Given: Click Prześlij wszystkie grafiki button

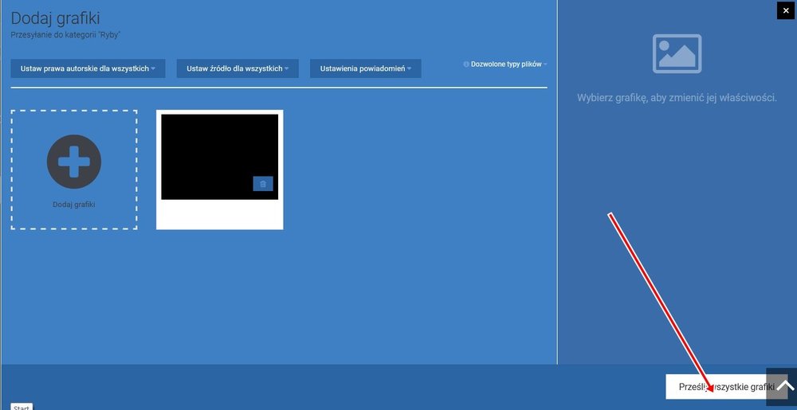Looking at the screenshot, I should click(x=726, y=387).
